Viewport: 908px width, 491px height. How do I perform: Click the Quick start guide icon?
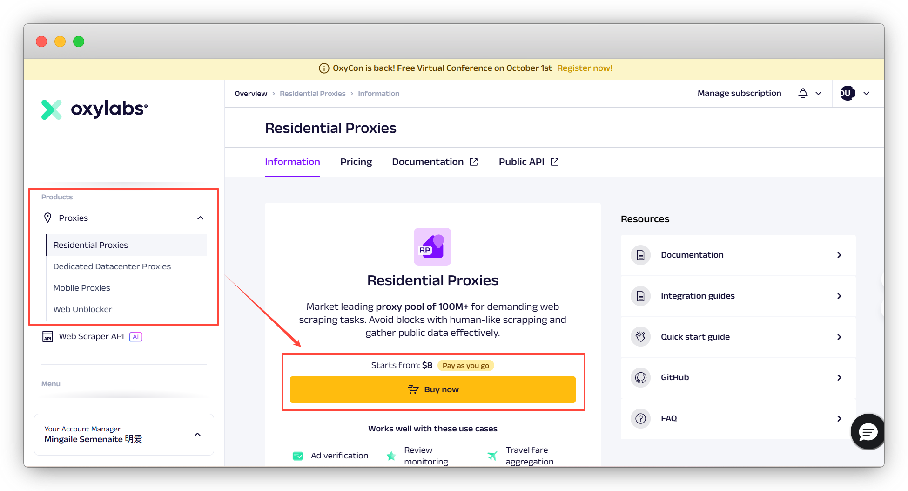[640, 336]
